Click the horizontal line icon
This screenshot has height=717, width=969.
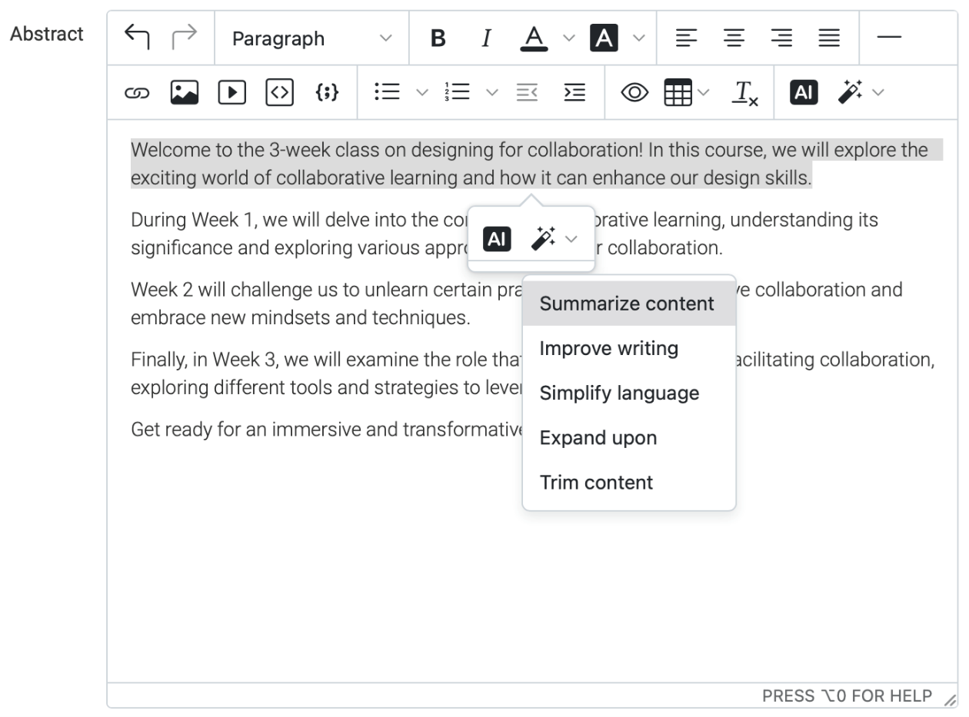888,38
